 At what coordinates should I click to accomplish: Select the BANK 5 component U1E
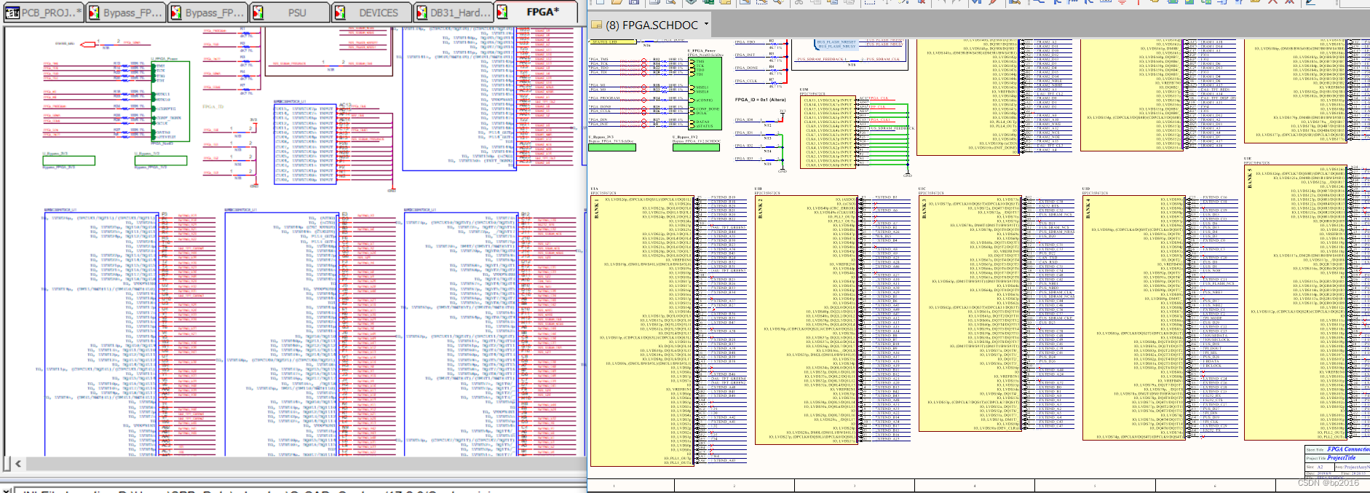1296,303
